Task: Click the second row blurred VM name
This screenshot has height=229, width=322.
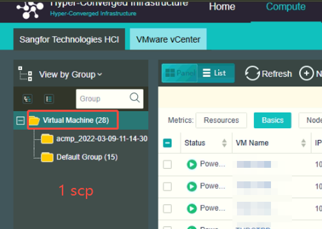Action: click(254, 185)
